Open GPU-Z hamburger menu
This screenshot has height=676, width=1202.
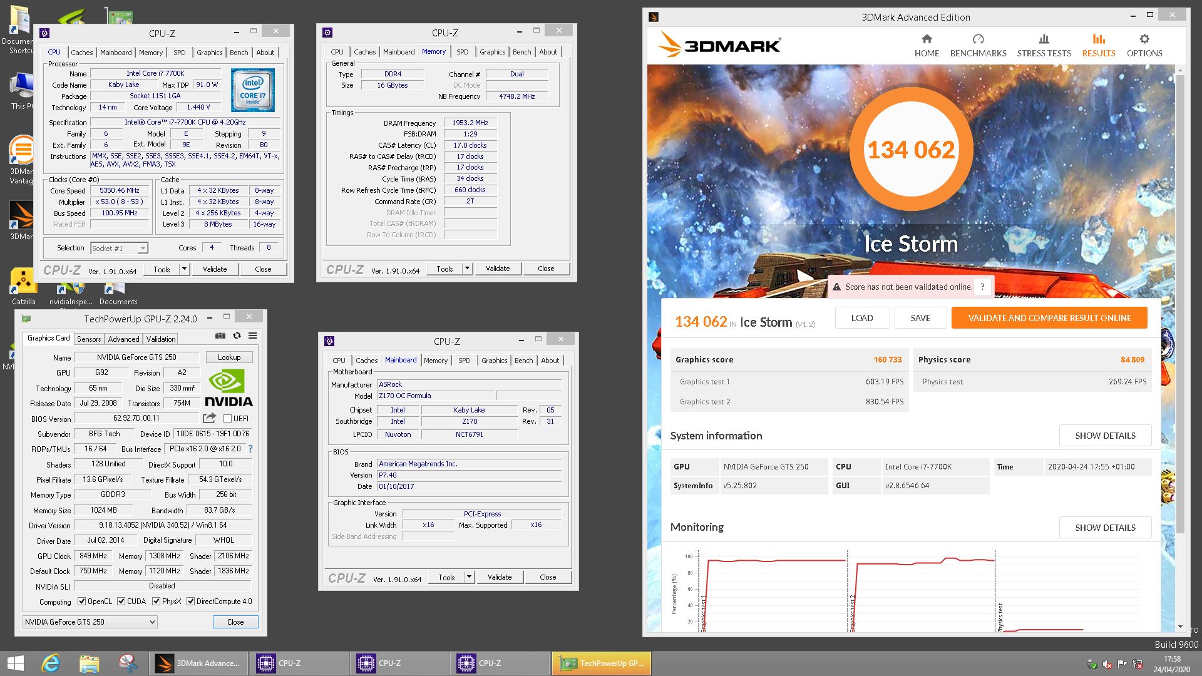tap(252, 335)
